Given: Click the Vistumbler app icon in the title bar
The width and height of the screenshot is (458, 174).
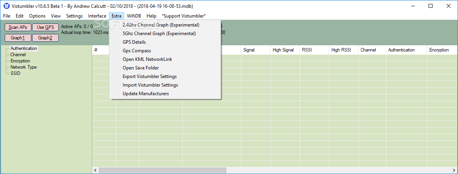Looking at the screenshot, I should coord(6,6).
